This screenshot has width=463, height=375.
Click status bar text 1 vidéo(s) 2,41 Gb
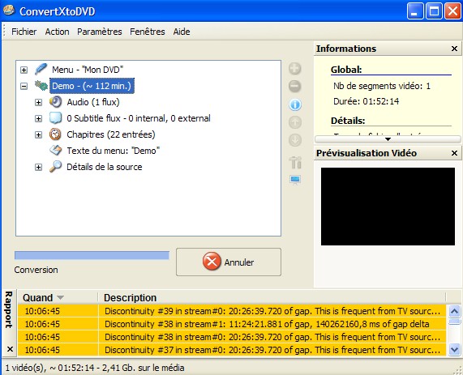[95, 368]
